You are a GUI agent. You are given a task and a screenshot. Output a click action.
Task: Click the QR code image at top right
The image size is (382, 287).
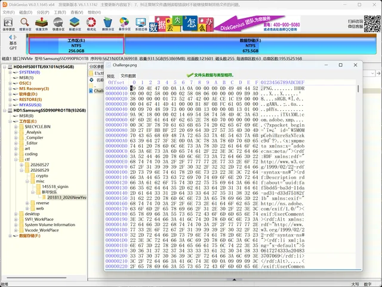(372, 24)
